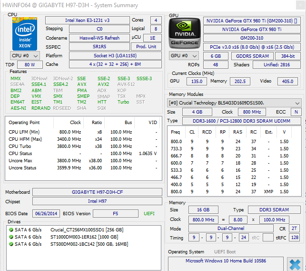Click the GDDR5 SDRAM memory type field

coord(252,56)
